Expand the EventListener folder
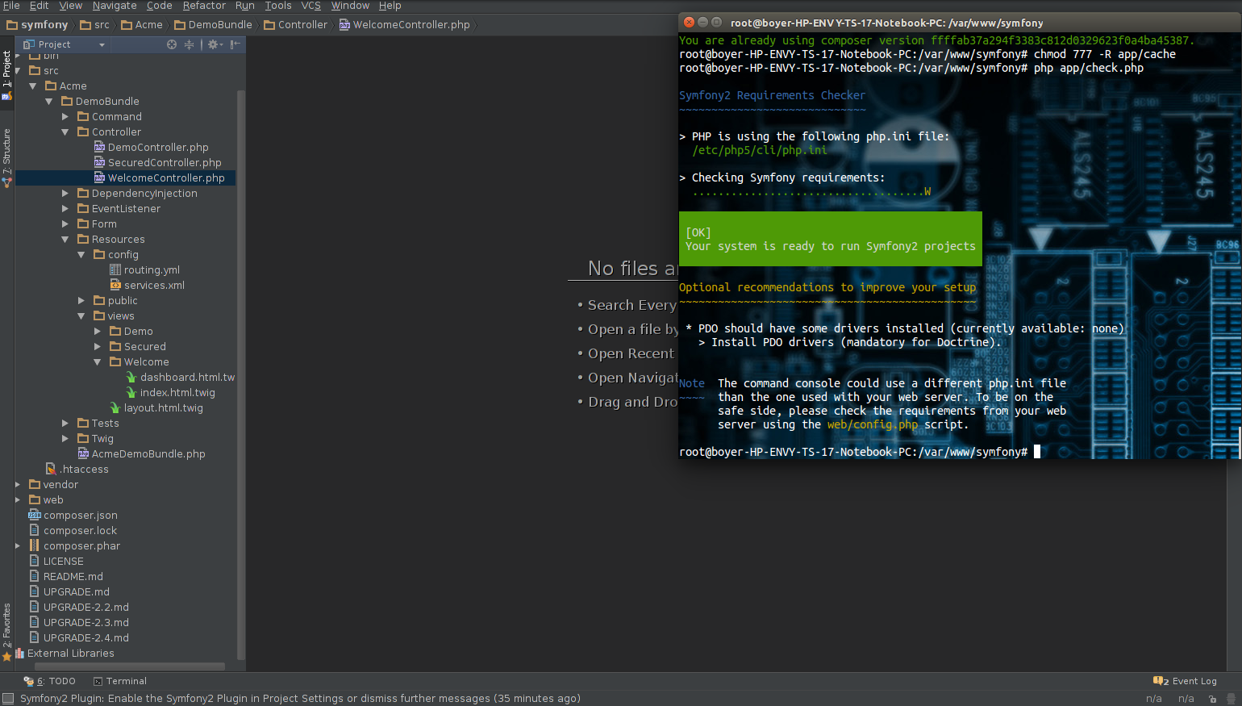 pos(65,209)
